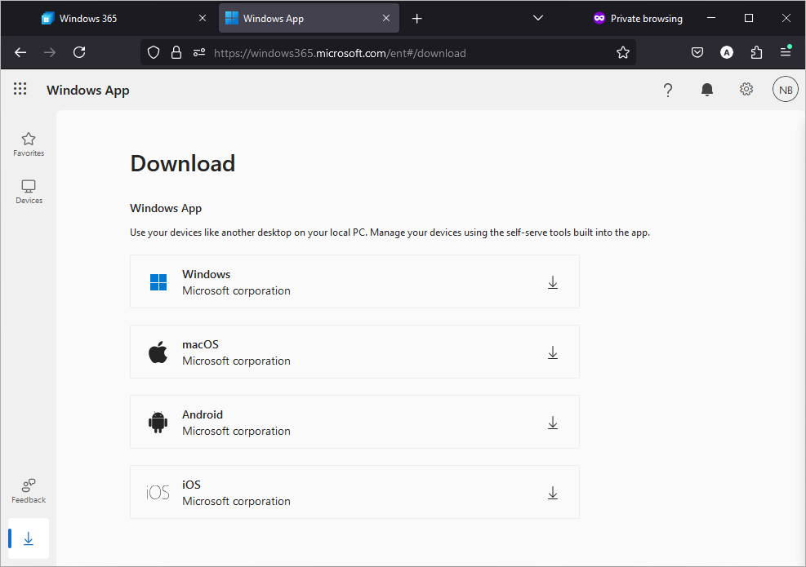The image size is (806, 567).
Task: Download the macOS version
Action: pyautogui.click(x=553, y=352)
